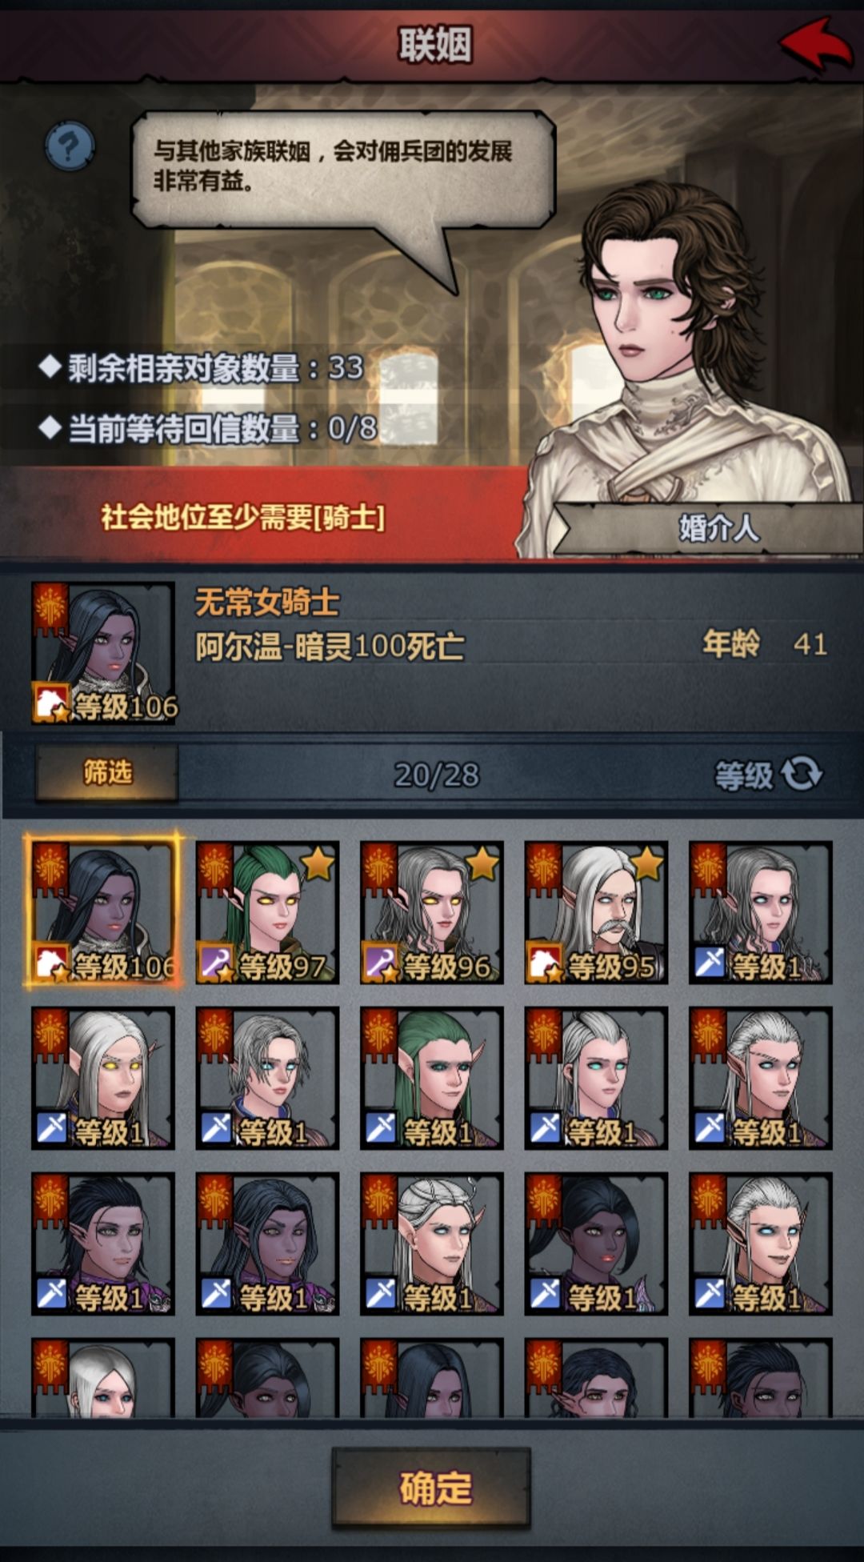
Task: Click the red back arrow icon
Action: pyautogui.click(x=817, y=44)
